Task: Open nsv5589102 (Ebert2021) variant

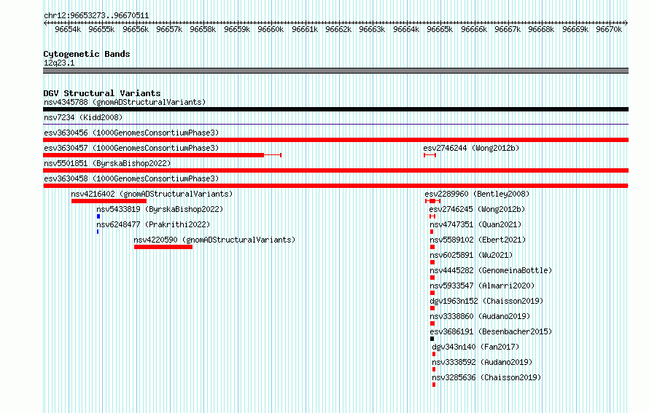Action: [x=478, y=240]
